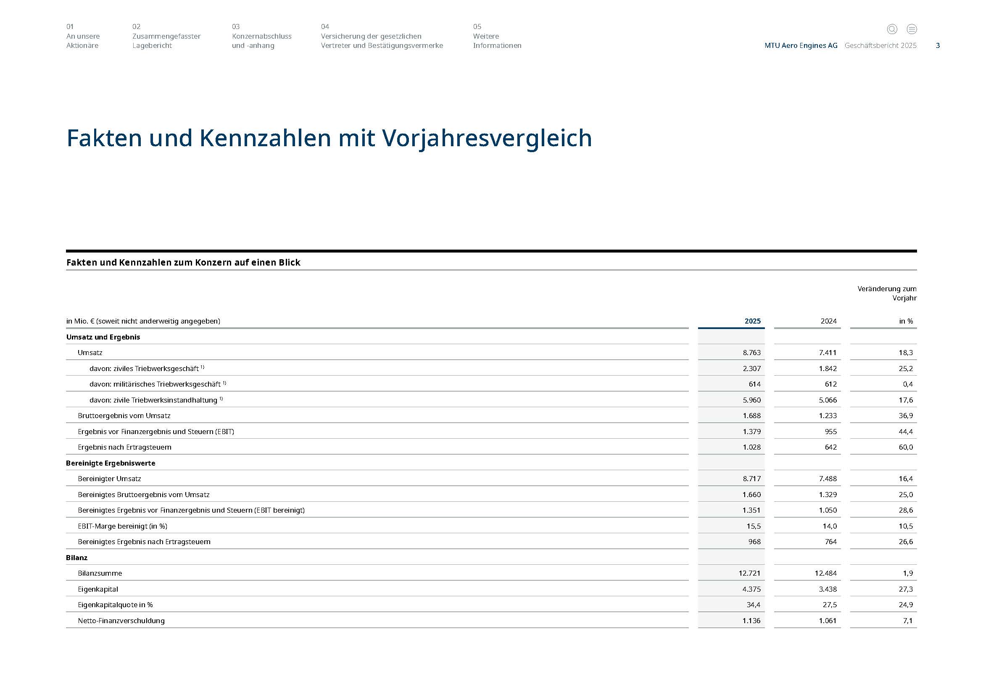The height and width of the screenshot is (695, 983).
Task: Click Bereinigtes Ergebnis nach Ertragsteuern value 968
Action: (755, 542)
